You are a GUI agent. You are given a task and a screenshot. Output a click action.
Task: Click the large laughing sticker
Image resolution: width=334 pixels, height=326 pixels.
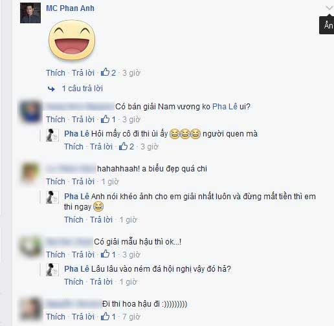click(72, 40)
